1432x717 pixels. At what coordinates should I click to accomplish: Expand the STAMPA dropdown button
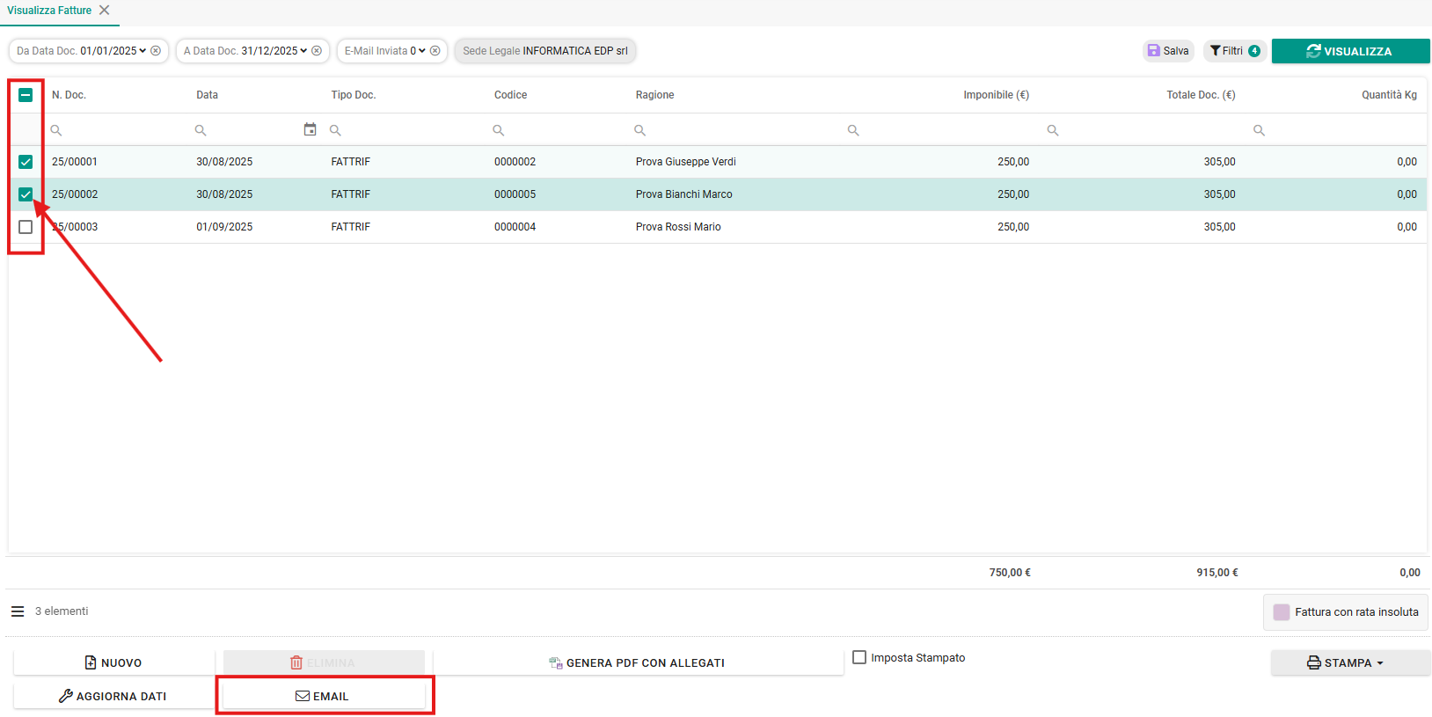coord(1350,662)
